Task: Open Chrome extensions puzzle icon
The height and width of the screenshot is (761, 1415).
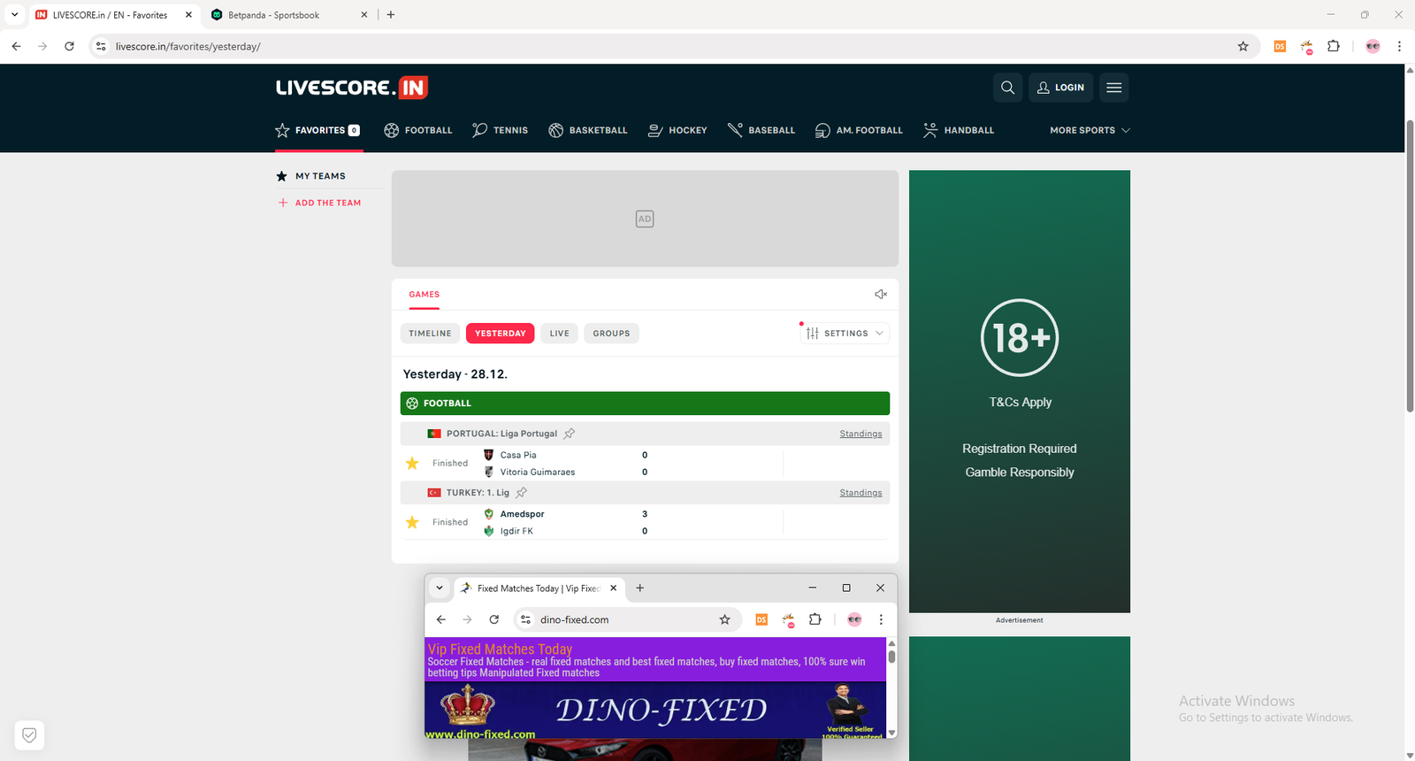Action: point(1334,46)
